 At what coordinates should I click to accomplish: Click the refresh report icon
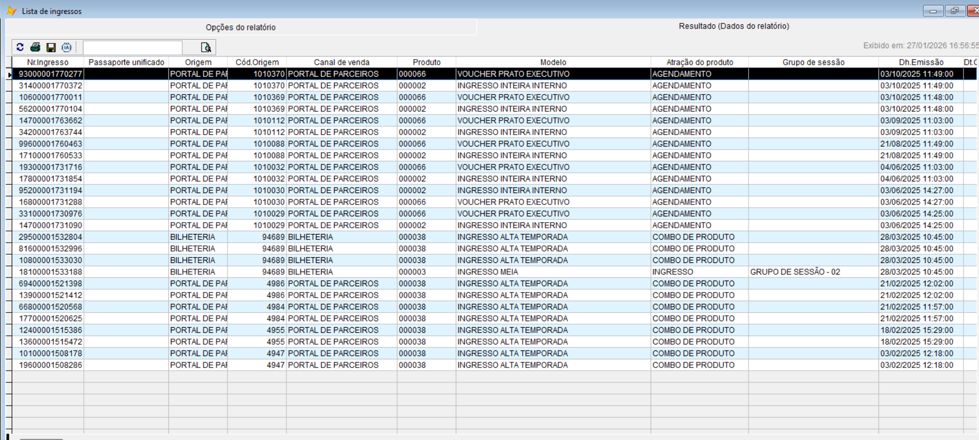20,47
